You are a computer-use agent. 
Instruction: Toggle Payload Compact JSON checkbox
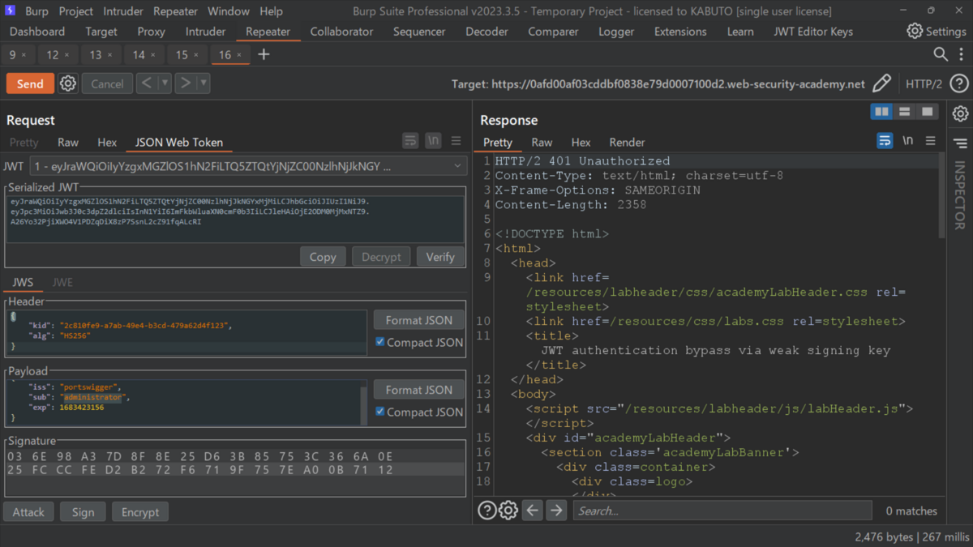379,412
